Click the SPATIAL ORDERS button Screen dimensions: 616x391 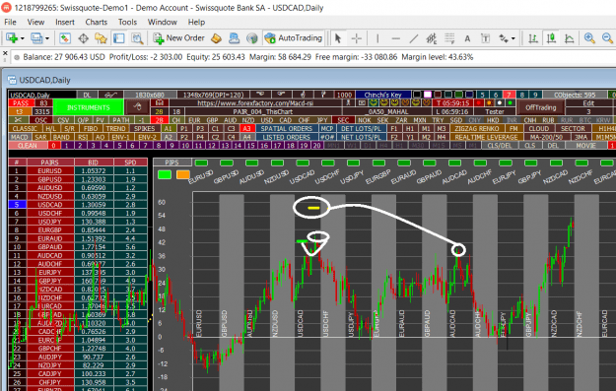point(287,129)
